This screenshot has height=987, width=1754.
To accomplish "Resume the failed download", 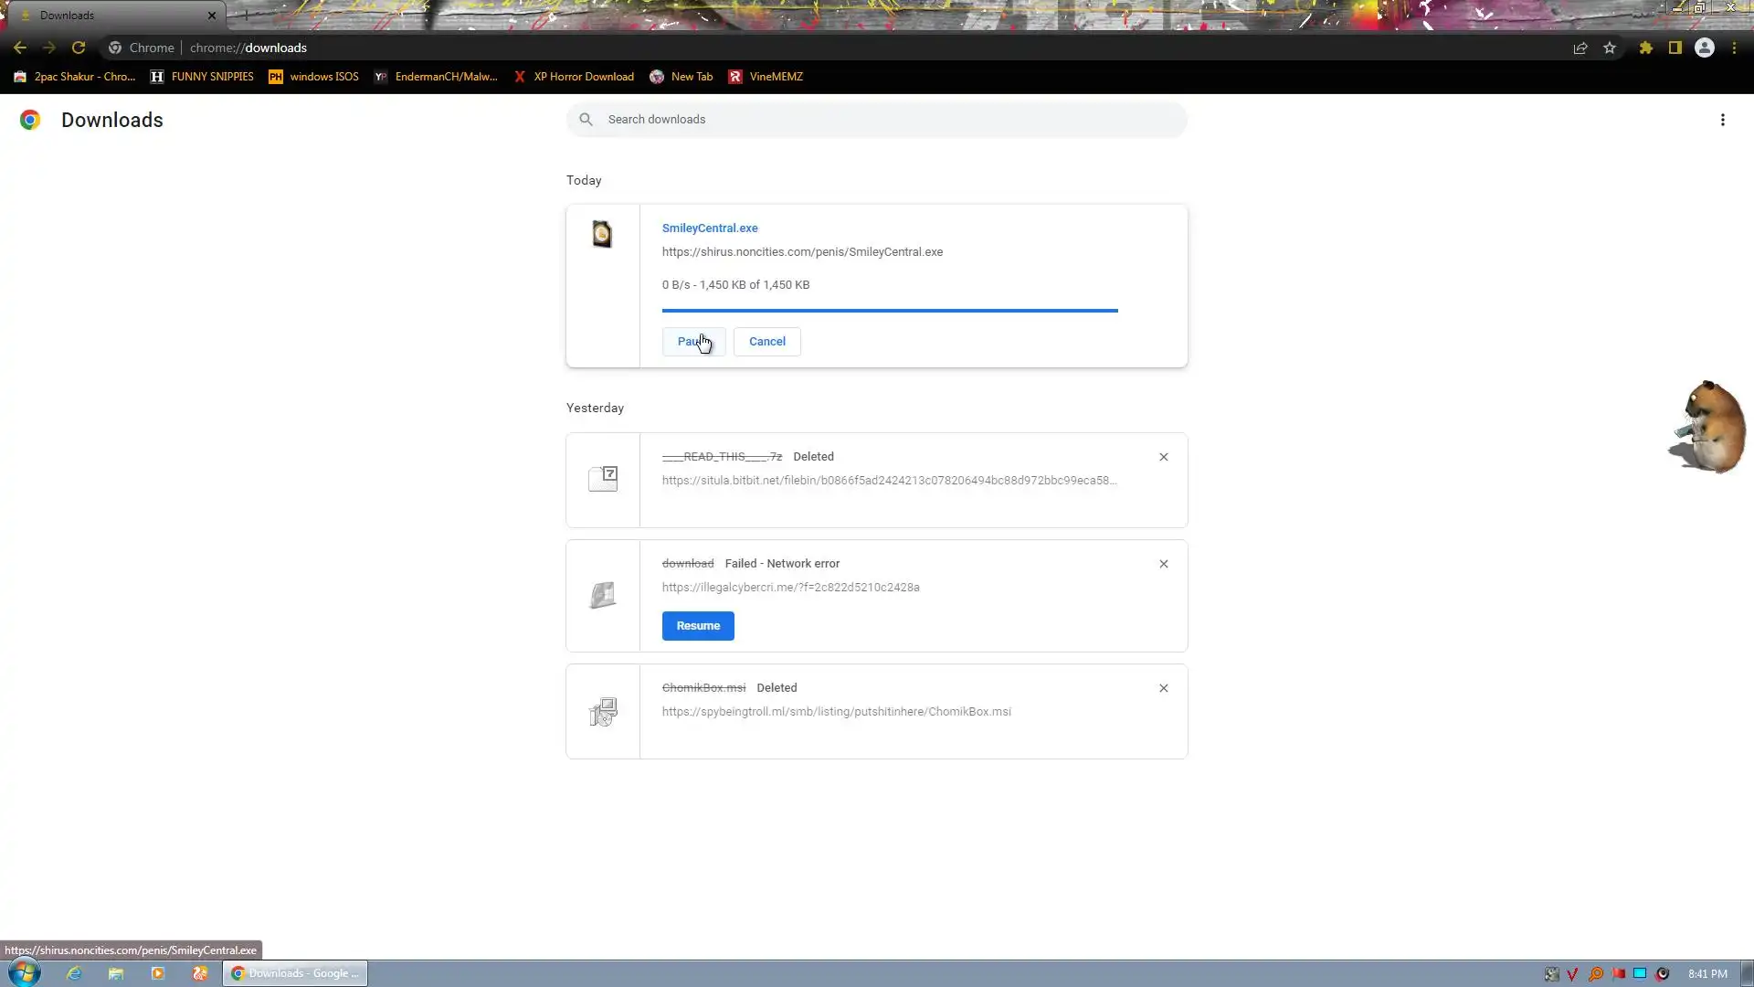I will [x=697, y=626].
